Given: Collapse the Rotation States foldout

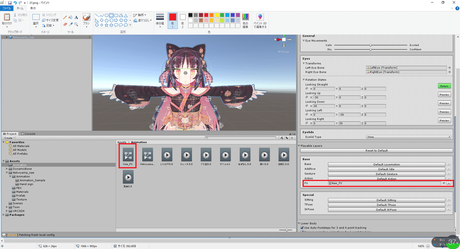Looking at the screenshot, I should (304, 80).
